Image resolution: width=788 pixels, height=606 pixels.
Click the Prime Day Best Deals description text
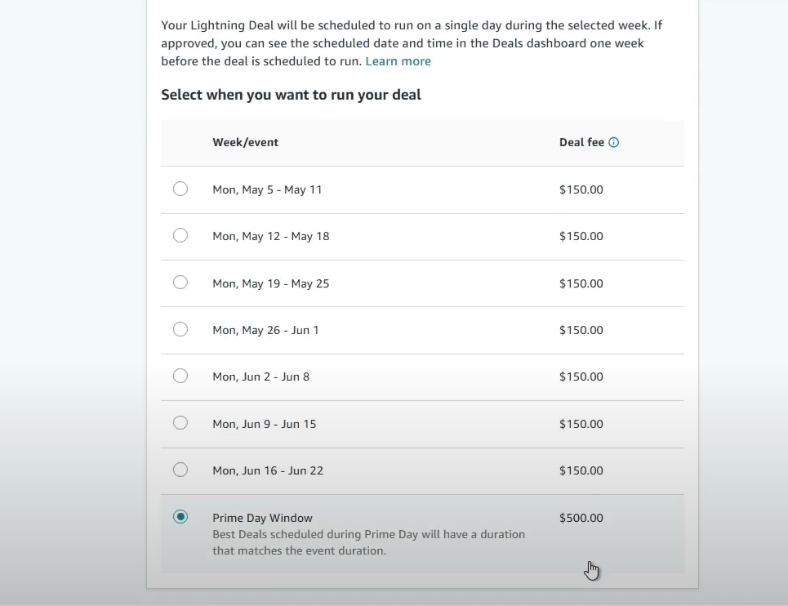coord(368,542)
